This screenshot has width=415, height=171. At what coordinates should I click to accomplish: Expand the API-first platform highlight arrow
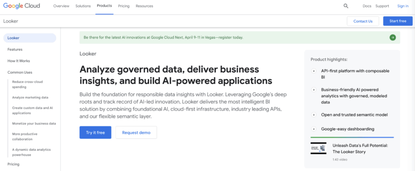coord(314,71)
